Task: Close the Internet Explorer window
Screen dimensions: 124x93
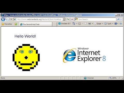Action: click(x=122, y=15)
